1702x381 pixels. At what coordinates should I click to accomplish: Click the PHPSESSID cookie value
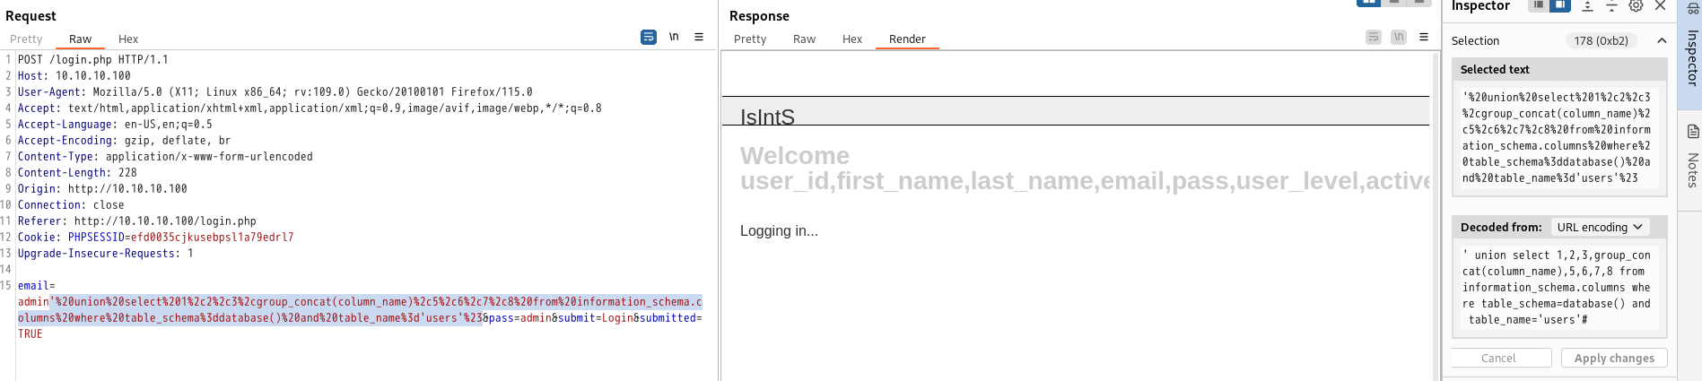(x=213, y=238)
